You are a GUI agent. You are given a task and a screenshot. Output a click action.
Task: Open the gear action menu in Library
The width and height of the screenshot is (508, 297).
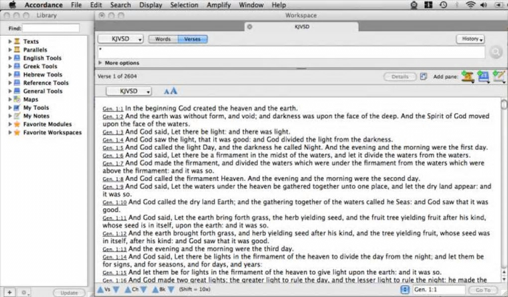point(25,292)
